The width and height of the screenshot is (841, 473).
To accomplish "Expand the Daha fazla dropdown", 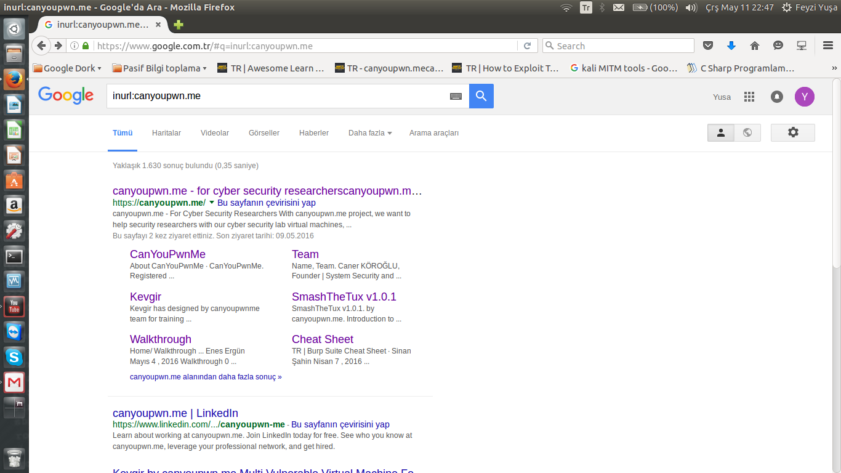I will (369, 133).
